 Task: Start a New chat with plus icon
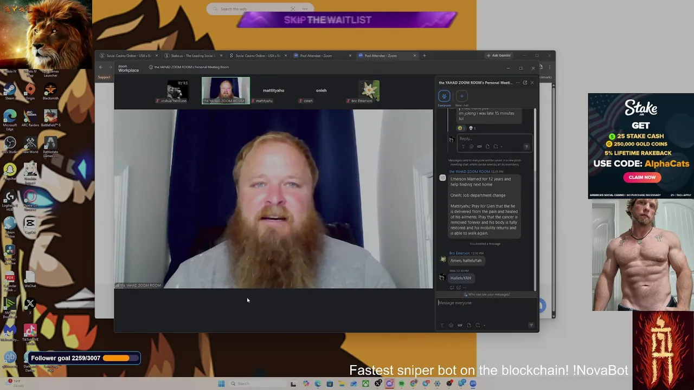[x=461, y=96]
